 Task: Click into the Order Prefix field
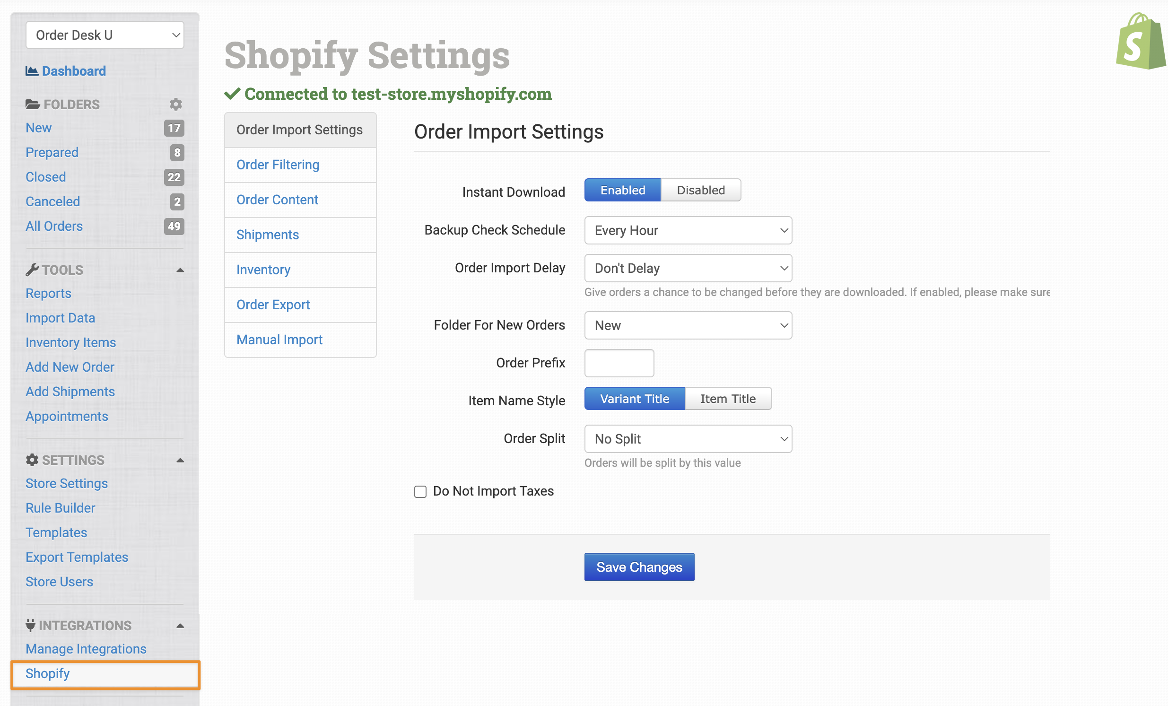619,363
